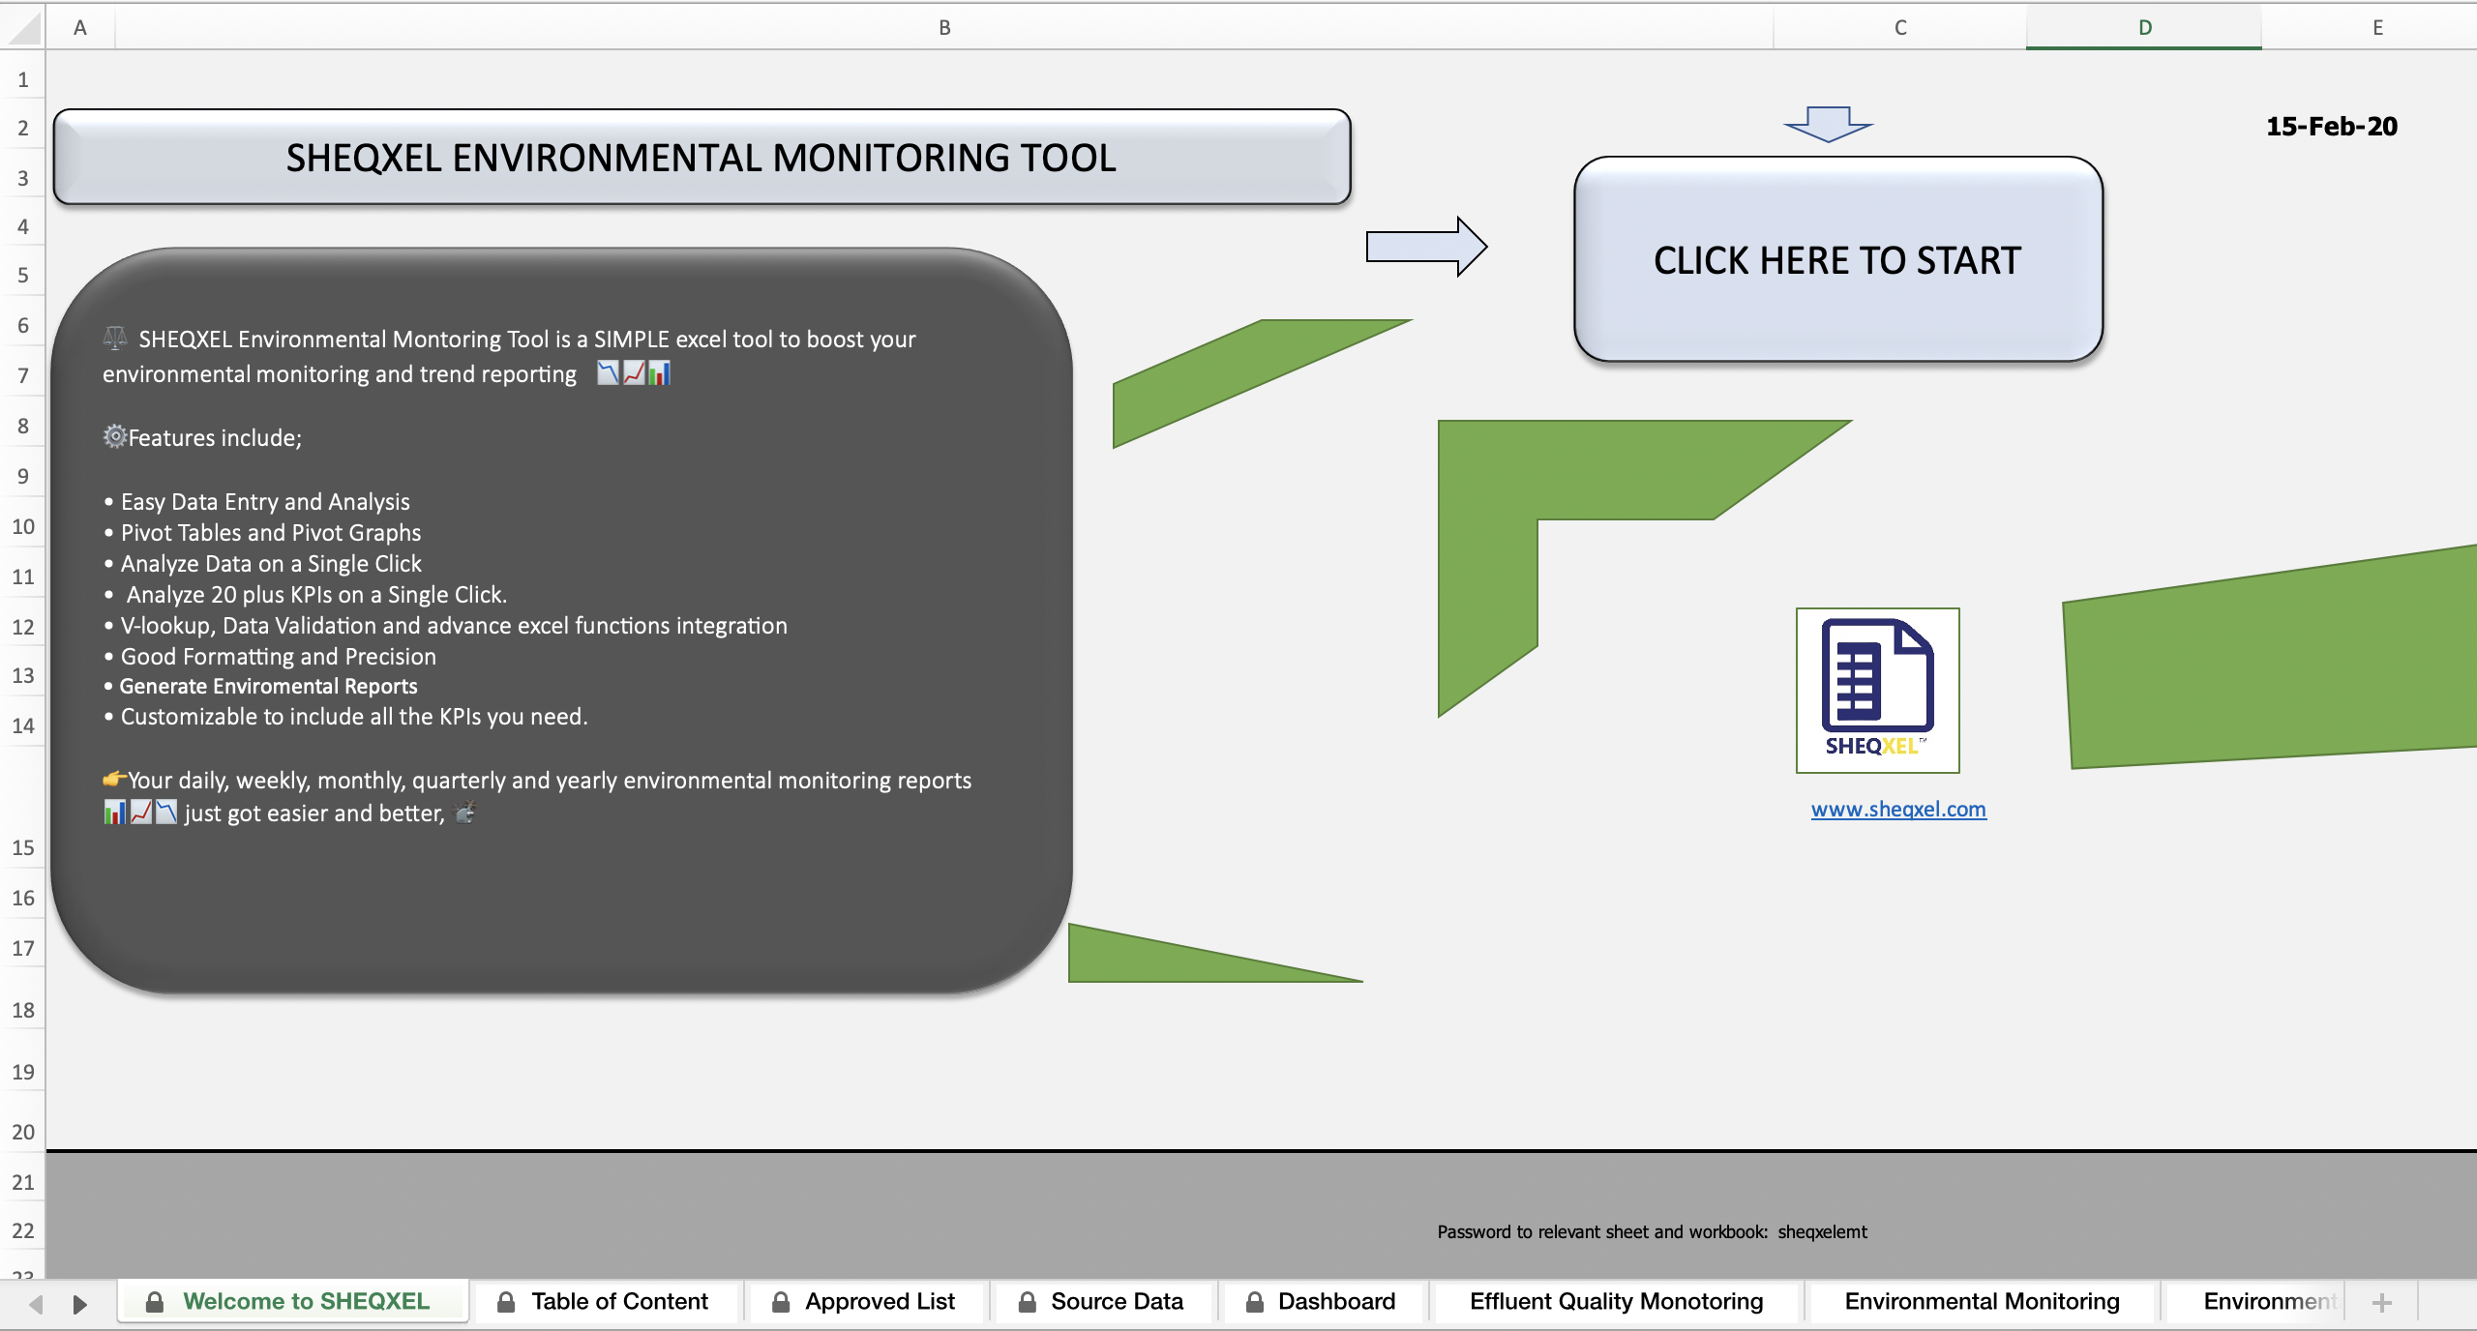
Task: Click the scales emoji before SHEQXEL description
Action: point(115,339)
